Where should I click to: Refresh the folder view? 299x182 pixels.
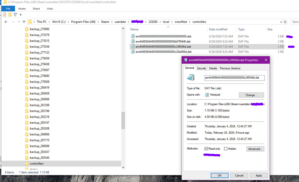(x=285, y=22)
